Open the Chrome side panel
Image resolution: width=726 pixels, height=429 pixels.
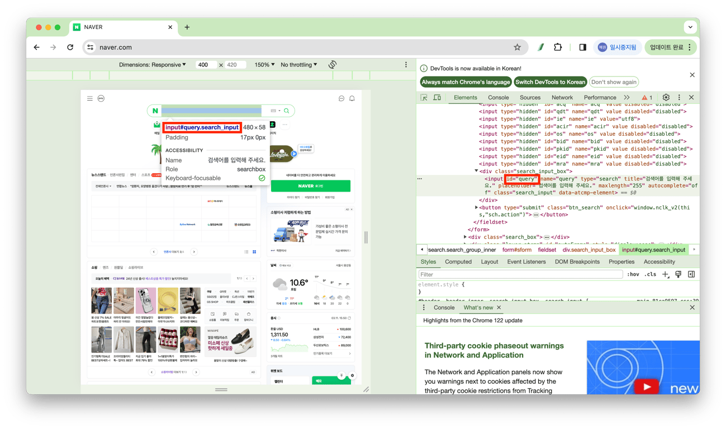(582, 47)
